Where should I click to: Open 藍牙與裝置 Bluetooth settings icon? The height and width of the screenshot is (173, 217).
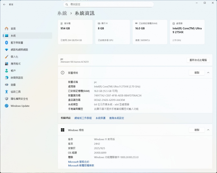point(6,43)
